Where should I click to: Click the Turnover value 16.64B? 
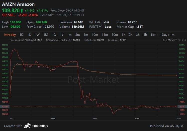(79, 22)
